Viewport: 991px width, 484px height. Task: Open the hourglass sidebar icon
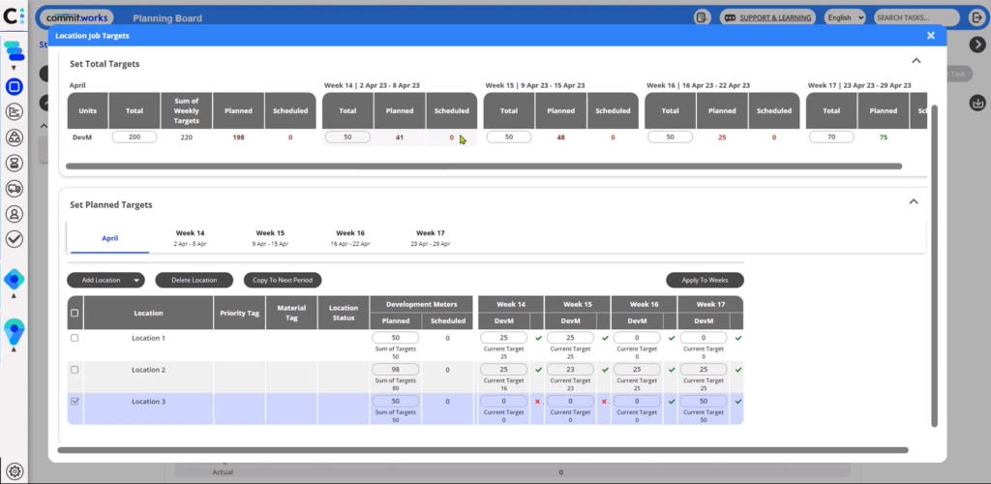point(14,163)
